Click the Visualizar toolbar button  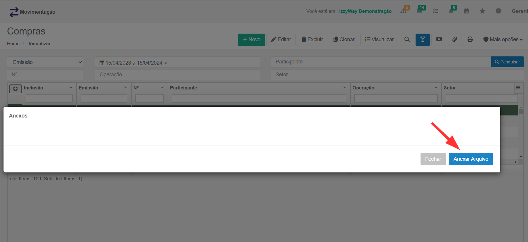[379, 39]
